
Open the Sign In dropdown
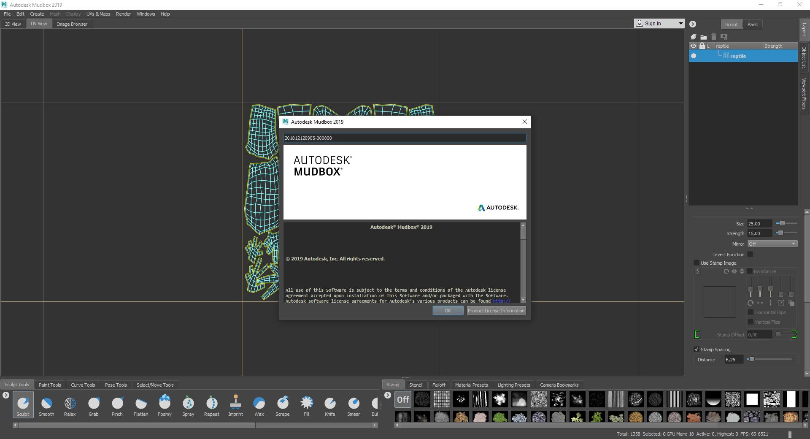(x=659, y=23)
